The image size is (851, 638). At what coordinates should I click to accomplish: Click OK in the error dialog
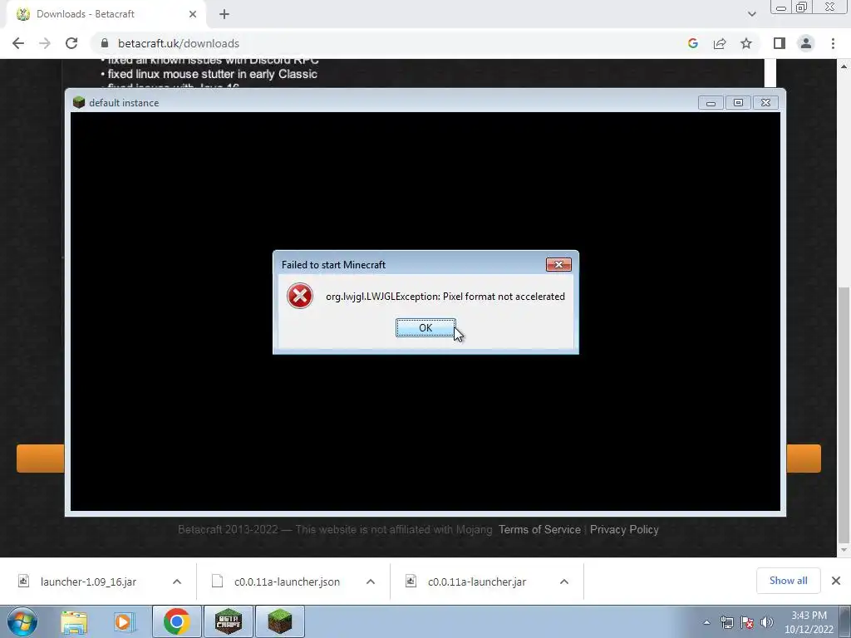pyautogui.click(x=425, y=327)
